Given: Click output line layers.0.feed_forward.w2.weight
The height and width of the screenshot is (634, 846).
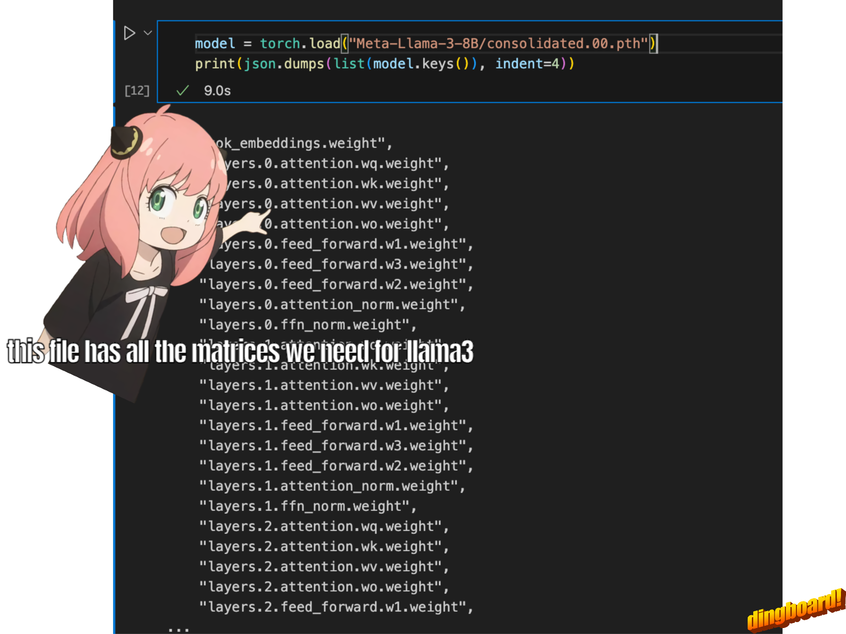Looking at the screenshot, I should click(336, 284).
